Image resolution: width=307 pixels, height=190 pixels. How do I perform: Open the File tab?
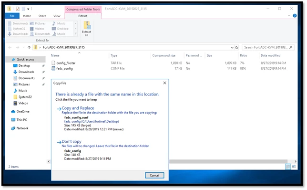pos(12,16)
